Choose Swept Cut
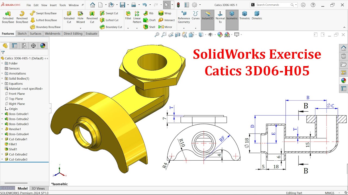 109,13
